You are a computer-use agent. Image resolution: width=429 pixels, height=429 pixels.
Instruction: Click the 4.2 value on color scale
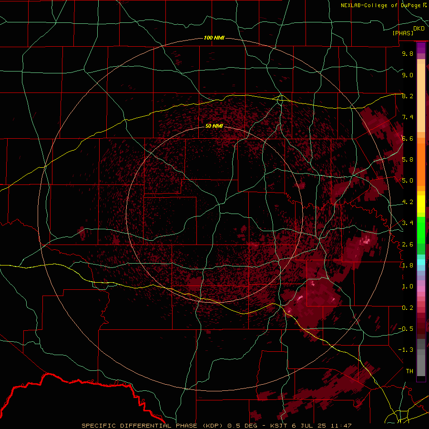click(x=408, y=202)
